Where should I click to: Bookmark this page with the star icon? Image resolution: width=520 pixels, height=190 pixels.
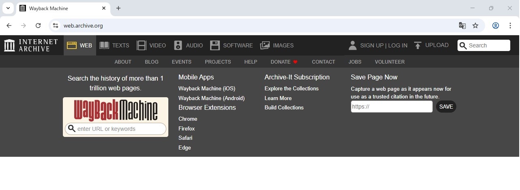point(475,26)
